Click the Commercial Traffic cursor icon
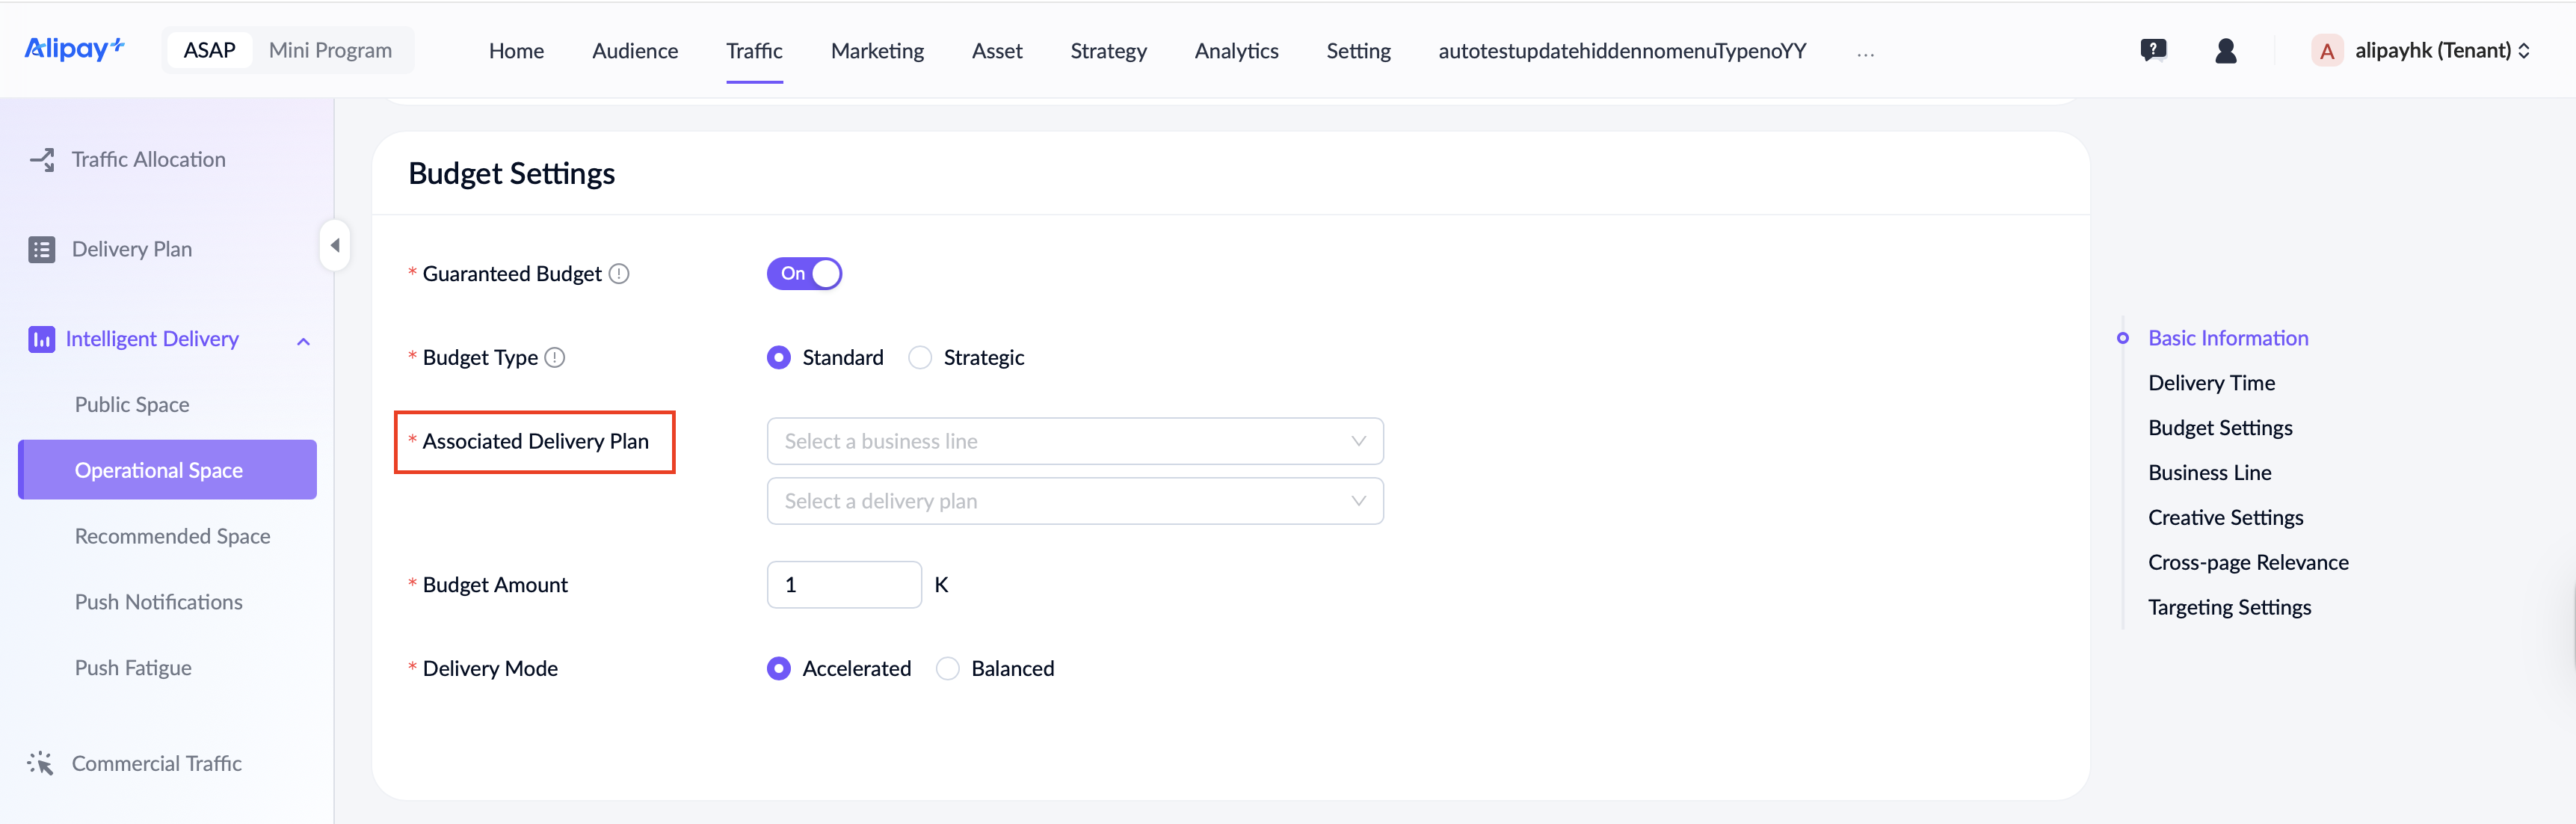This screenshot has width=2576, height=824. tap(41, 764)
